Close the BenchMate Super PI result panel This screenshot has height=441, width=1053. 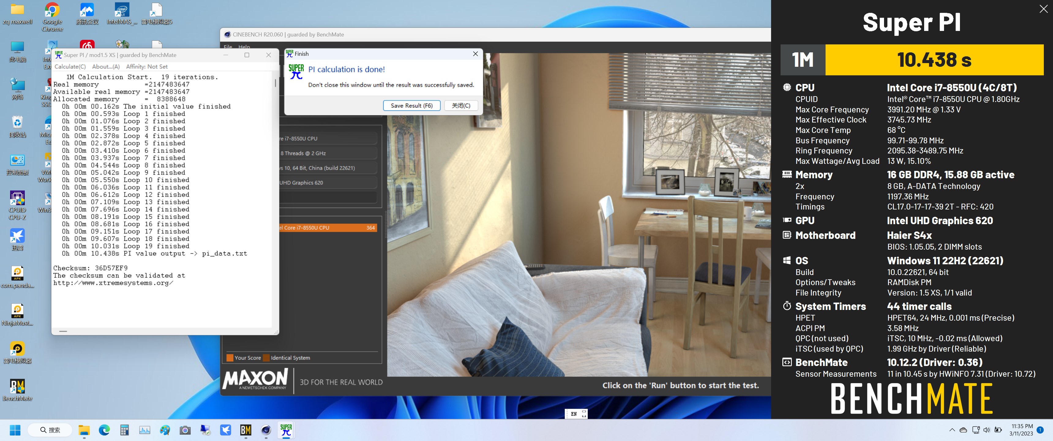tap(1043, 9)
